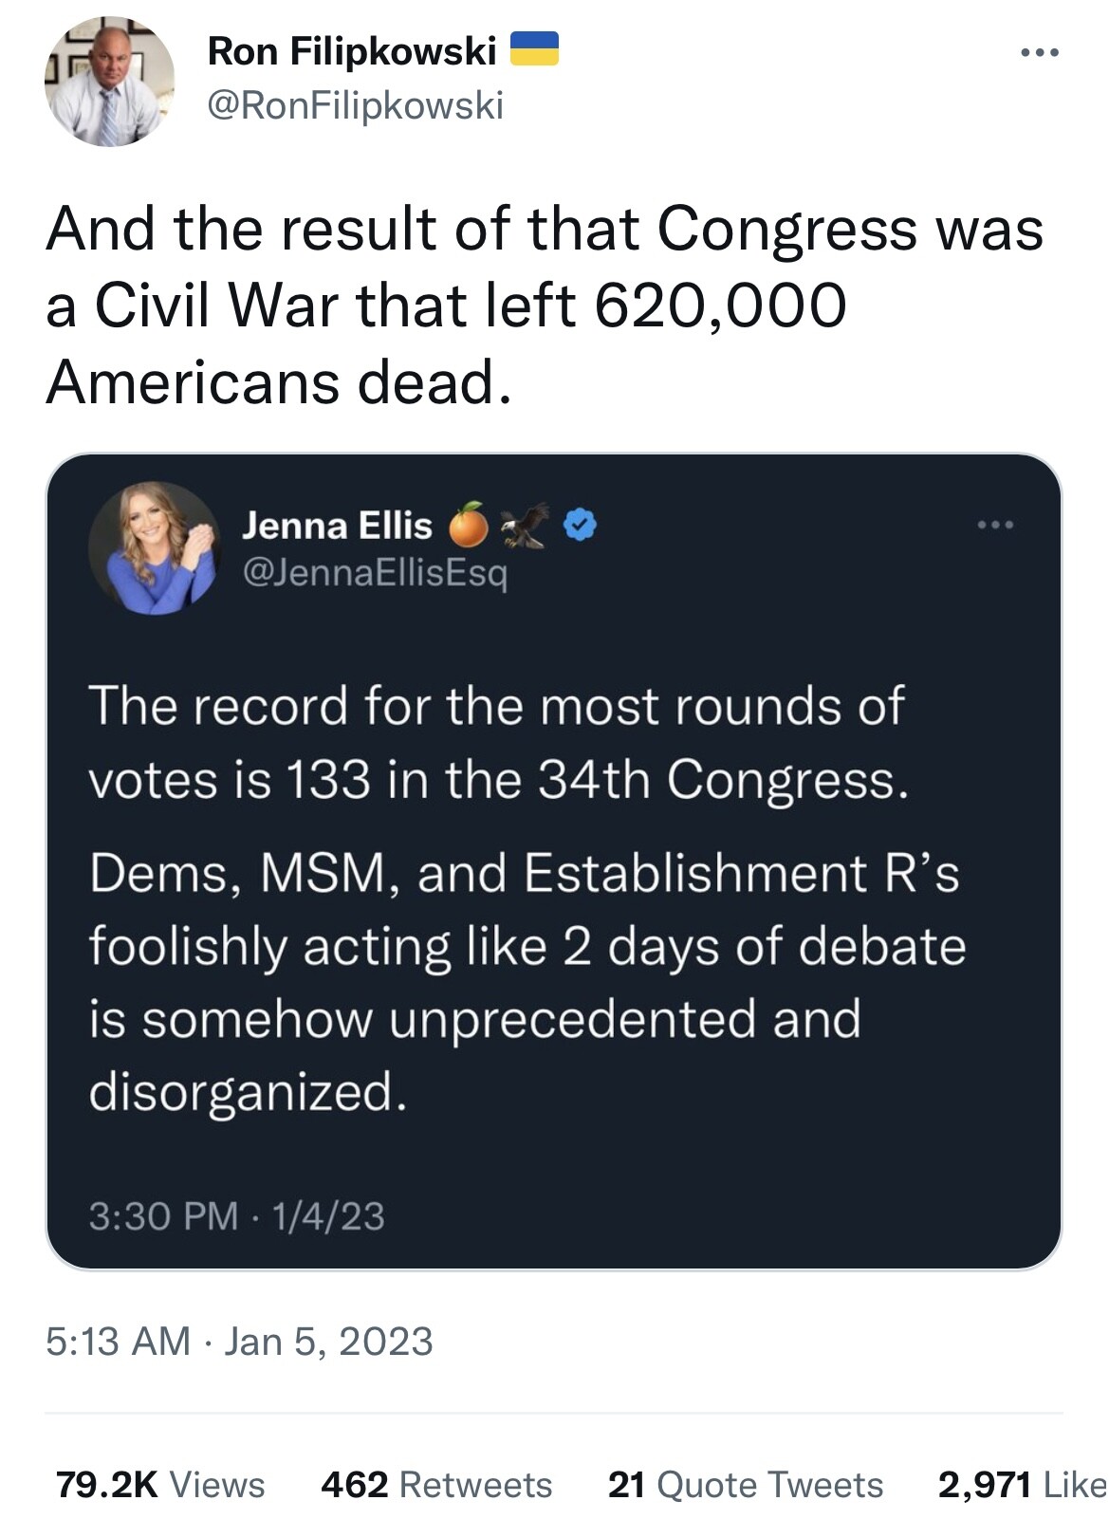
Task: Click the 5:13 AM · Jan 5, 2023 timestamp
Action: (239, 1341)
